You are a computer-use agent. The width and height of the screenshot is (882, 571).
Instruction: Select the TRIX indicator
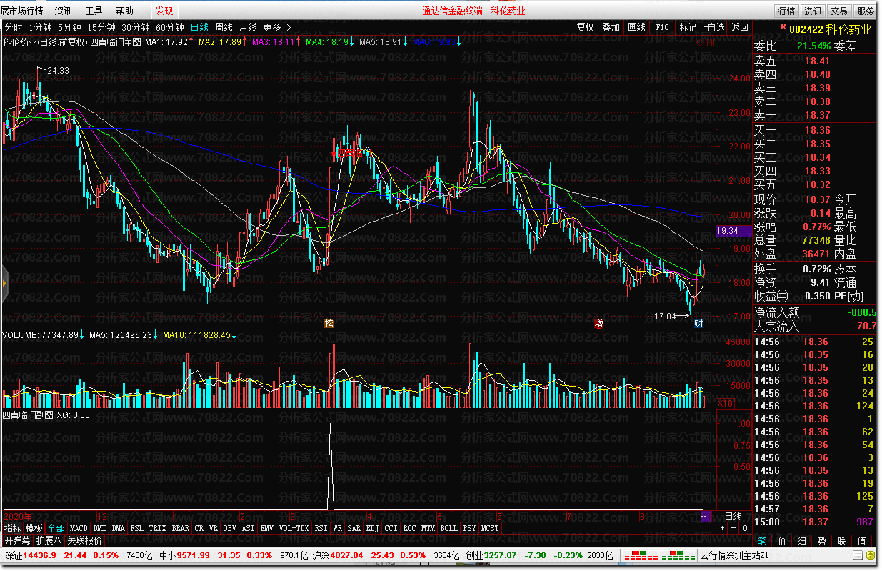(x=157, y=528)
